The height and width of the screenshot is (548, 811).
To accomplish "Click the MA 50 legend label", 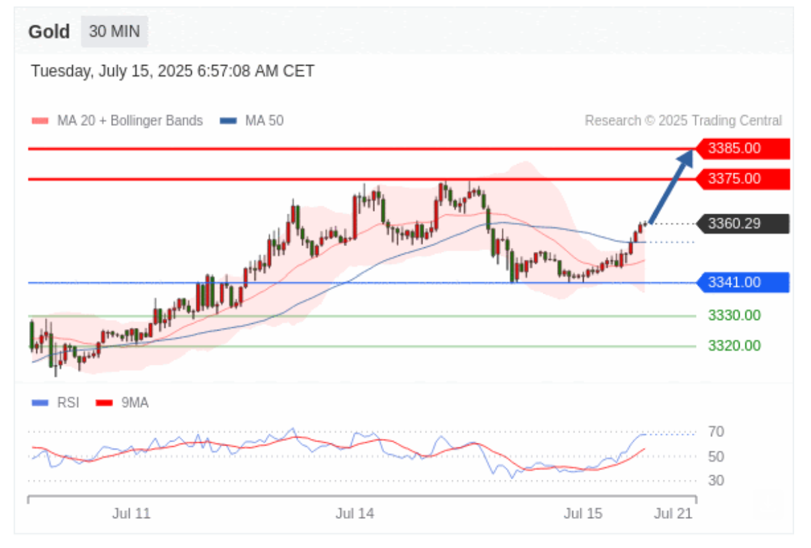I will 264,121.
